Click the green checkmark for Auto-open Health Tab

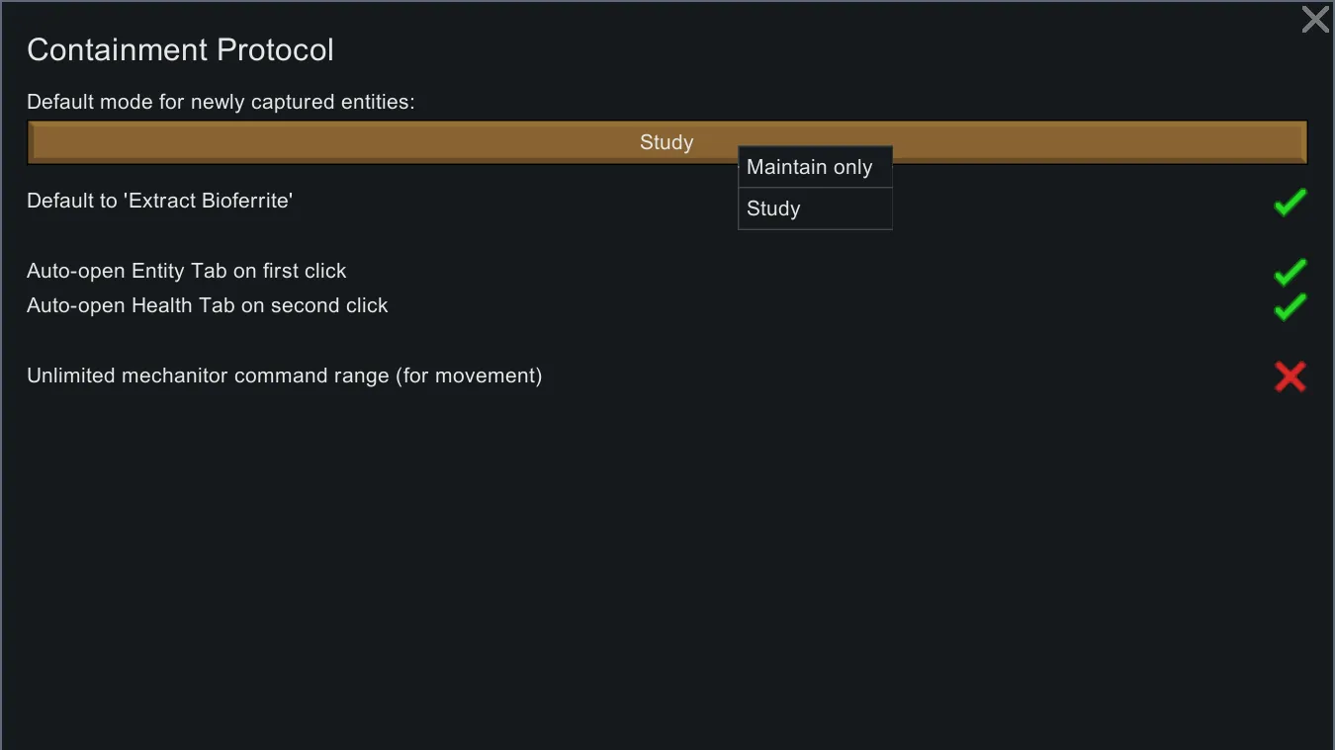pos(1290,307)
